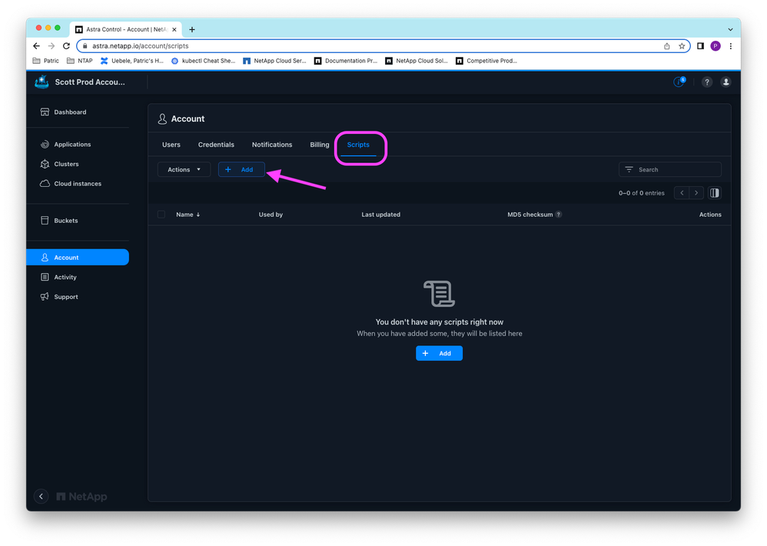
Task: Click browser back arrow
Action: [36, 46]
